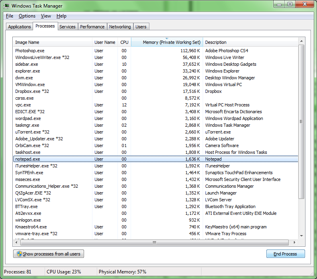
Task: Select the taskmgr.exe process
Action: [155, 125]
